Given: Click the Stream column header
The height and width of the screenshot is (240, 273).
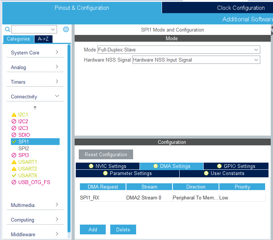Looking at the screenshot, I should (x=149, y=187).
